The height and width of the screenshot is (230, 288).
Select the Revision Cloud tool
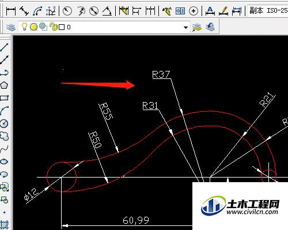tap(4, 136)
